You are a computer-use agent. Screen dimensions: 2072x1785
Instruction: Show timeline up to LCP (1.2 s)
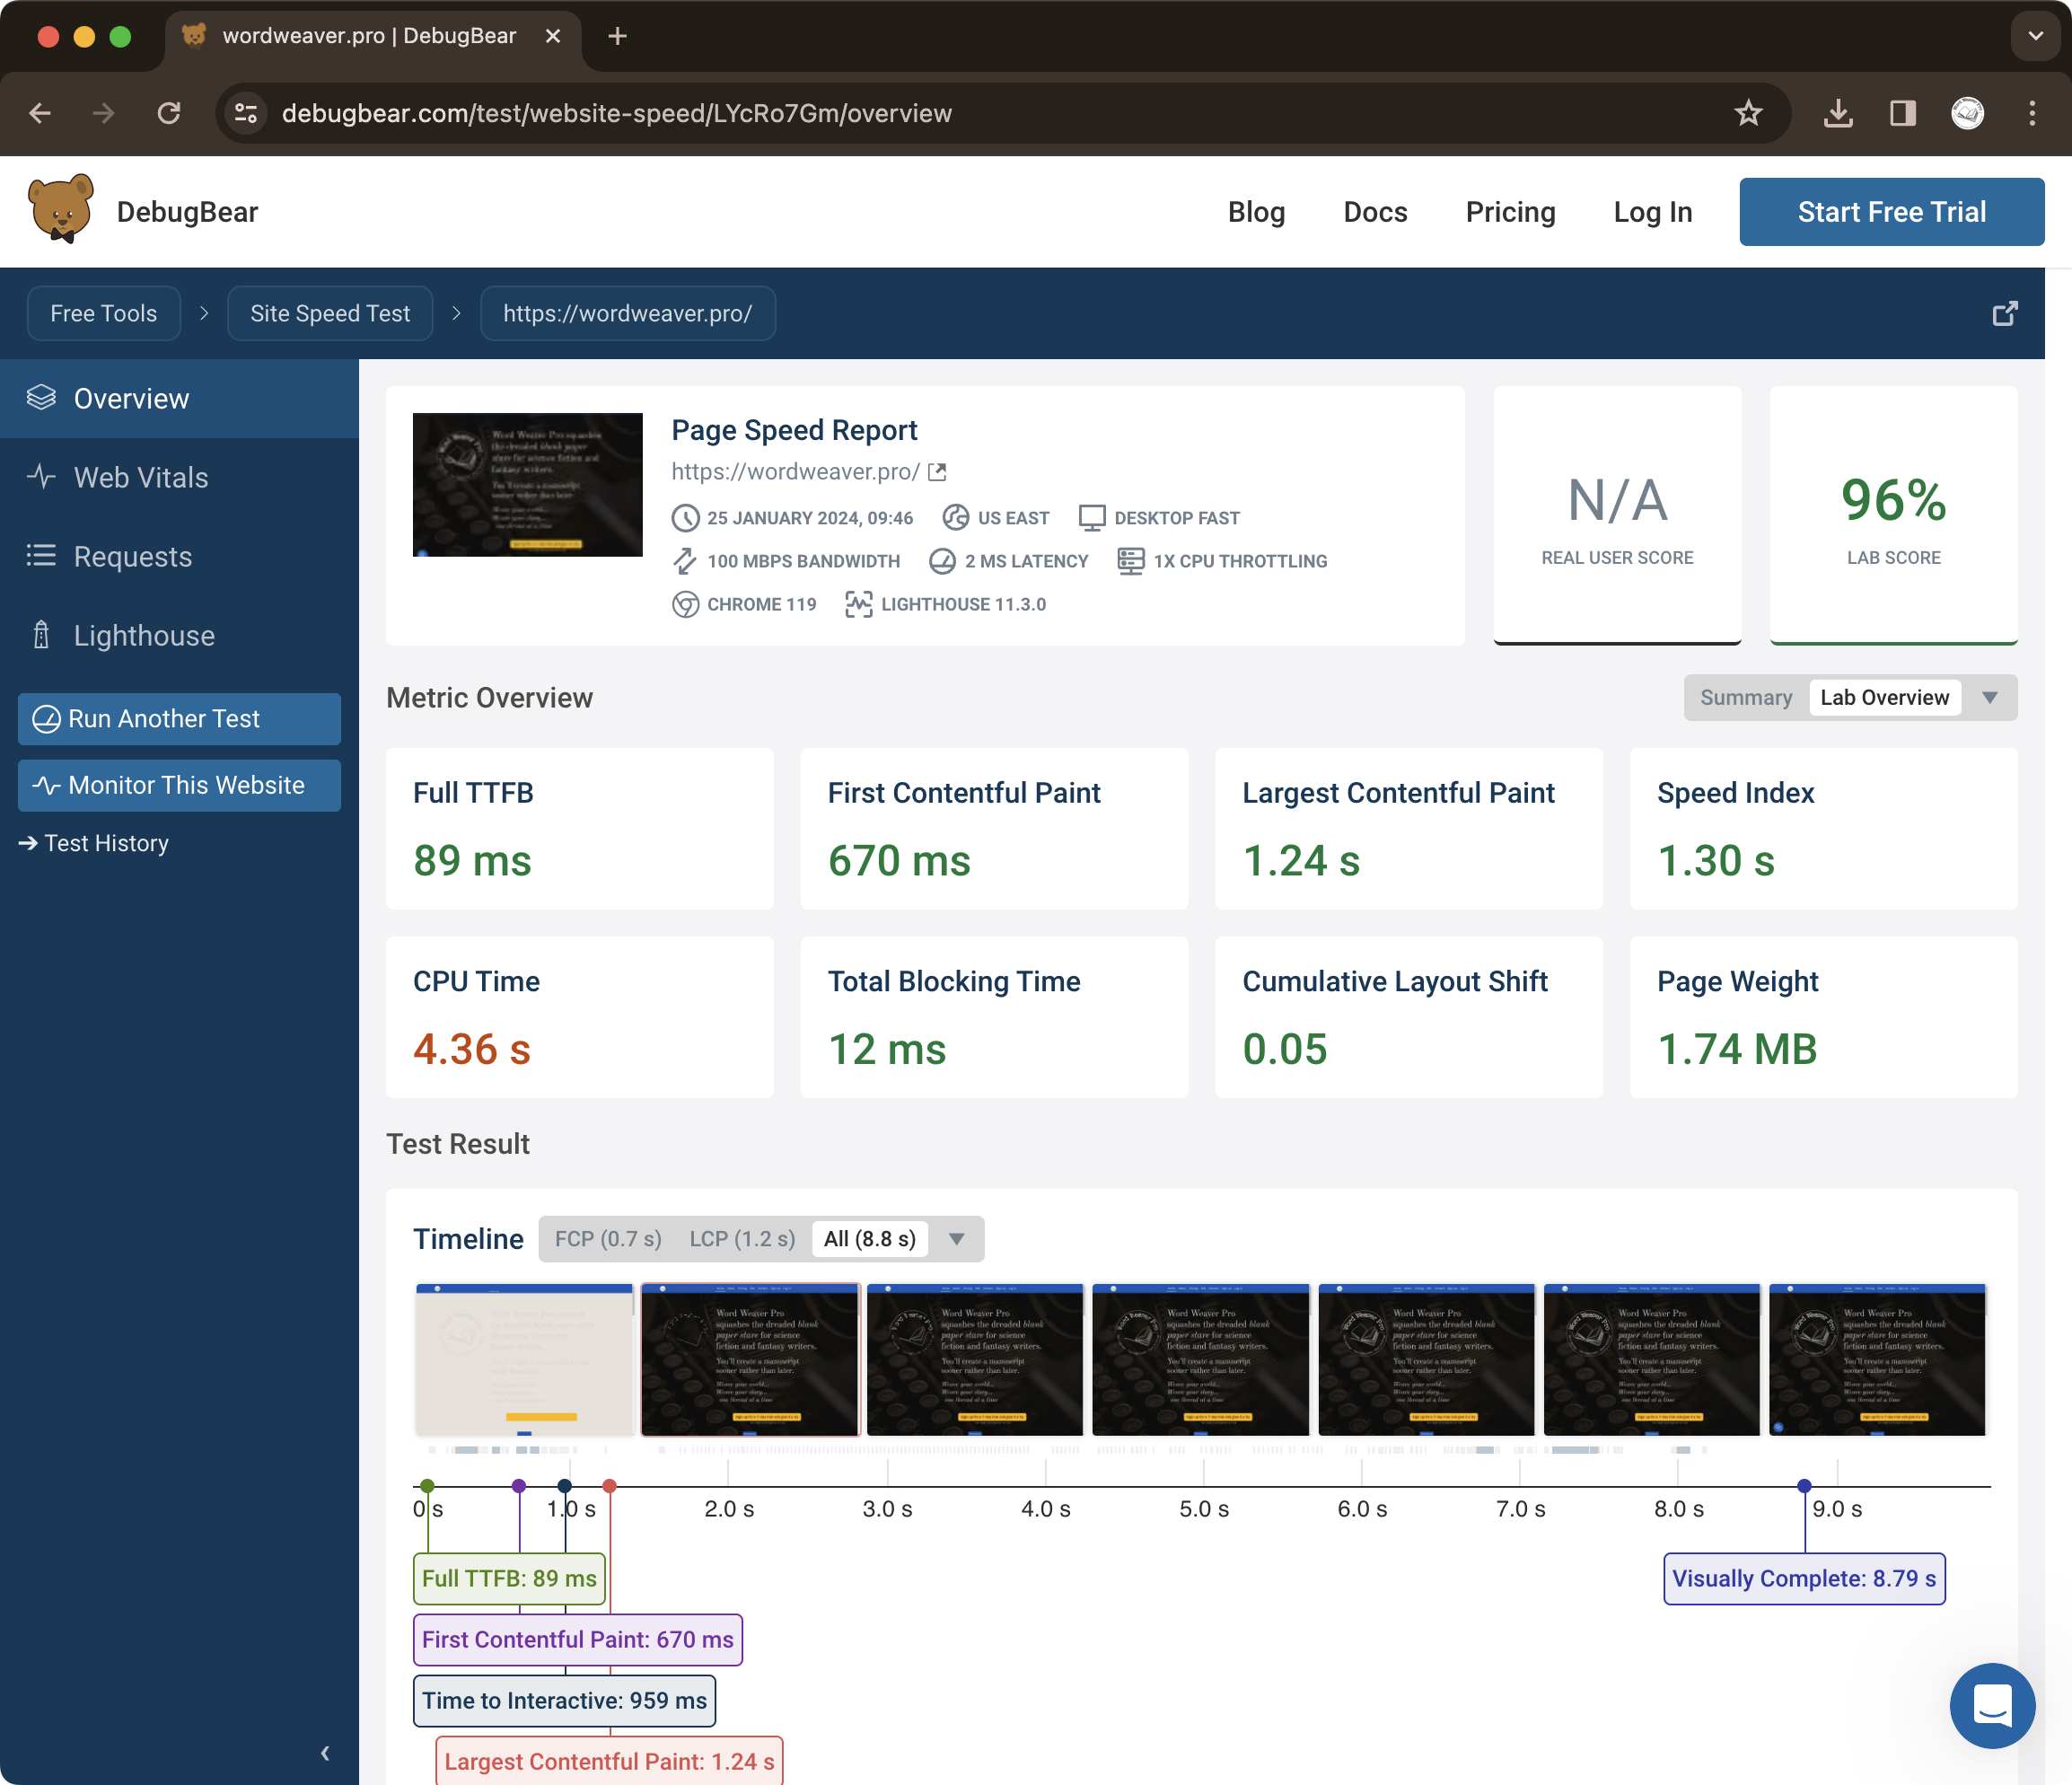click(x=742, y=1239)
